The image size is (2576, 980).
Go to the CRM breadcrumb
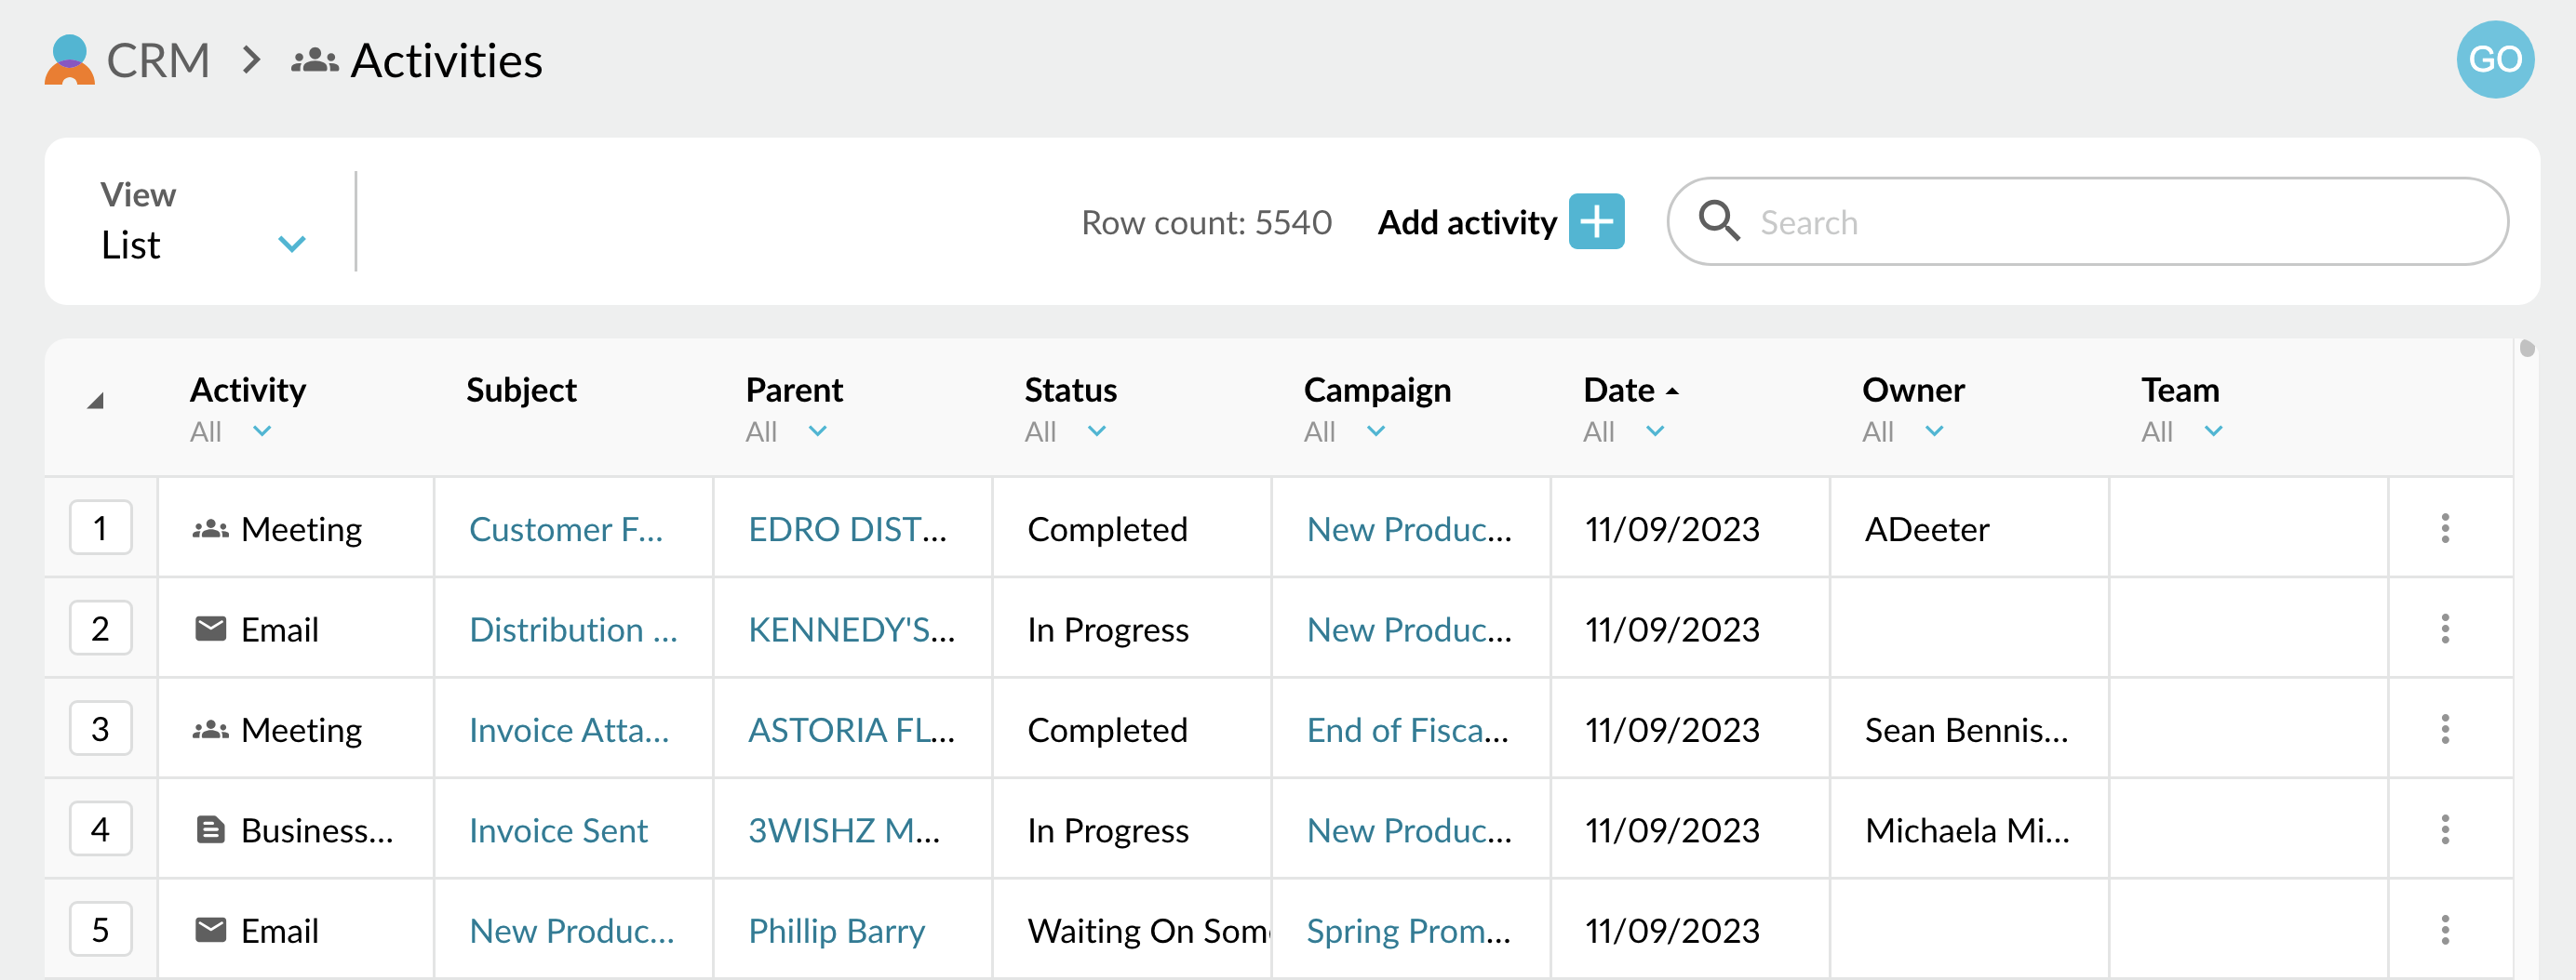pyautogui.click(x=158, y=61)
